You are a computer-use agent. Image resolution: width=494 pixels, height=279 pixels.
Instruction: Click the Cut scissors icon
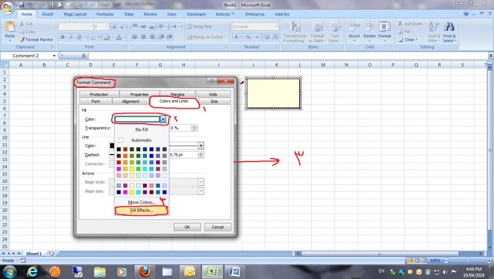click(22, 24)
